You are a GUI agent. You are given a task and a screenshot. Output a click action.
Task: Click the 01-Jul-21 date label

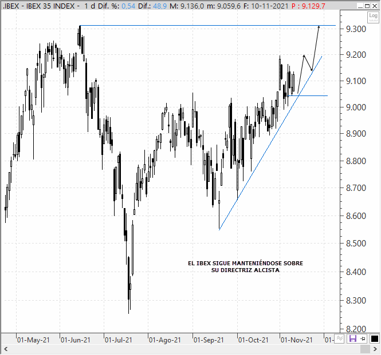pos(119,340)
